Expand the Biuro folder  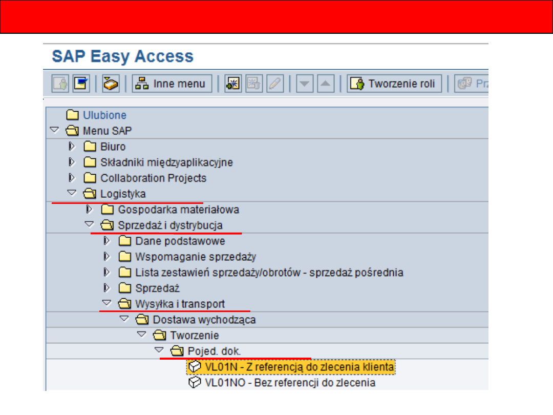click(72, 147)
